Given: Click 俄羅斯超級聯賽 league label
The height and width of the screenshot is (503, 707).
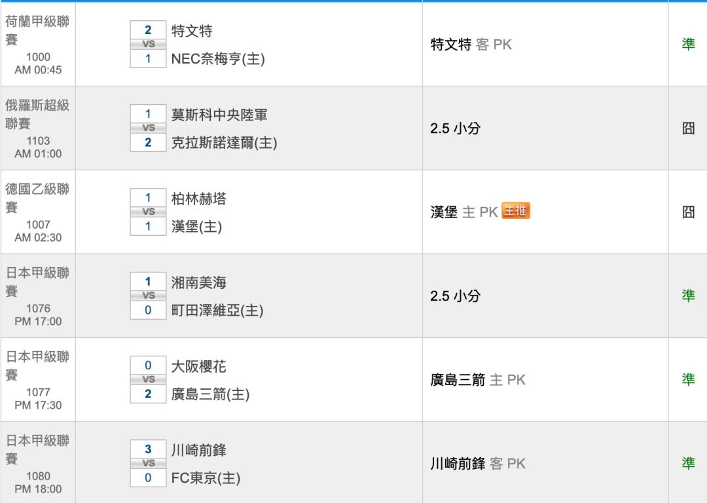Looking at the screenshot, I should click(x=37, y=114).
